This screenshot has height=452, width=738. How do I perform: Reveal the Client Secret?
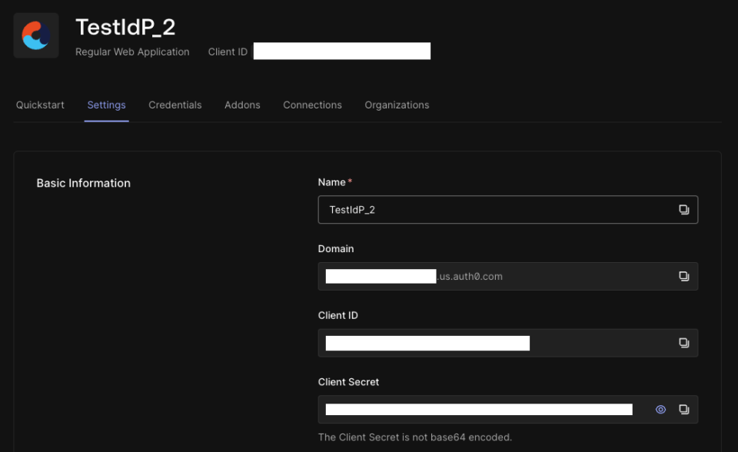[x=660, y=409]
